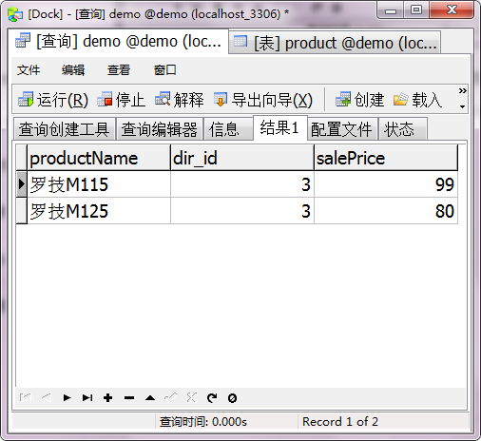Select the cell 罗技M115
The width and height of the screenshot is (481, 441).
(x=99, y=184)
